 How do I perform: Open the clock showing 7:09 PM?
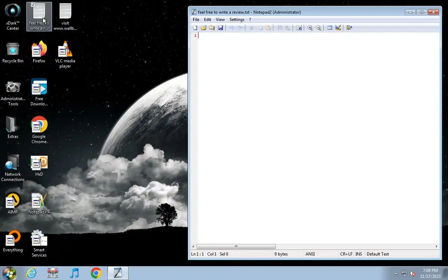tap(430, 273)
